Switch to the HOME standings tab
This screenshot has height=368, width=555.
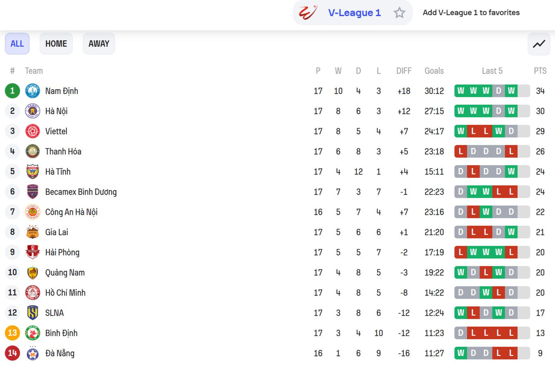click(x=56, y=44)
